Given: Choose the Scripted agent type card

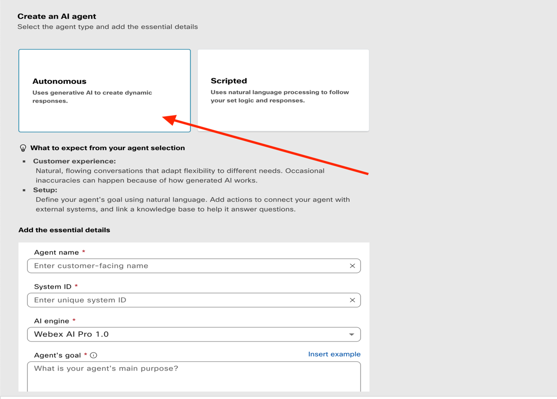Looking at the screenshot, I should point(283,90).
